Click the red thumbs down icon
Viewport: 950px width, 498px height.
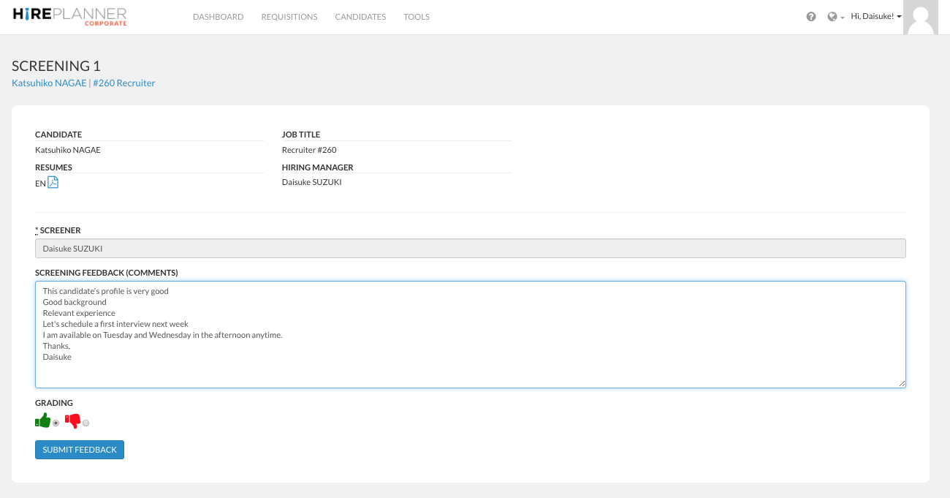(x=72, y=421)
